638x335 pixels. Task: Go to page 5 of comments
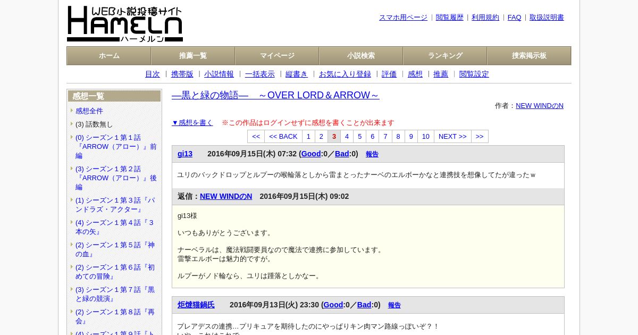(359, 137)
